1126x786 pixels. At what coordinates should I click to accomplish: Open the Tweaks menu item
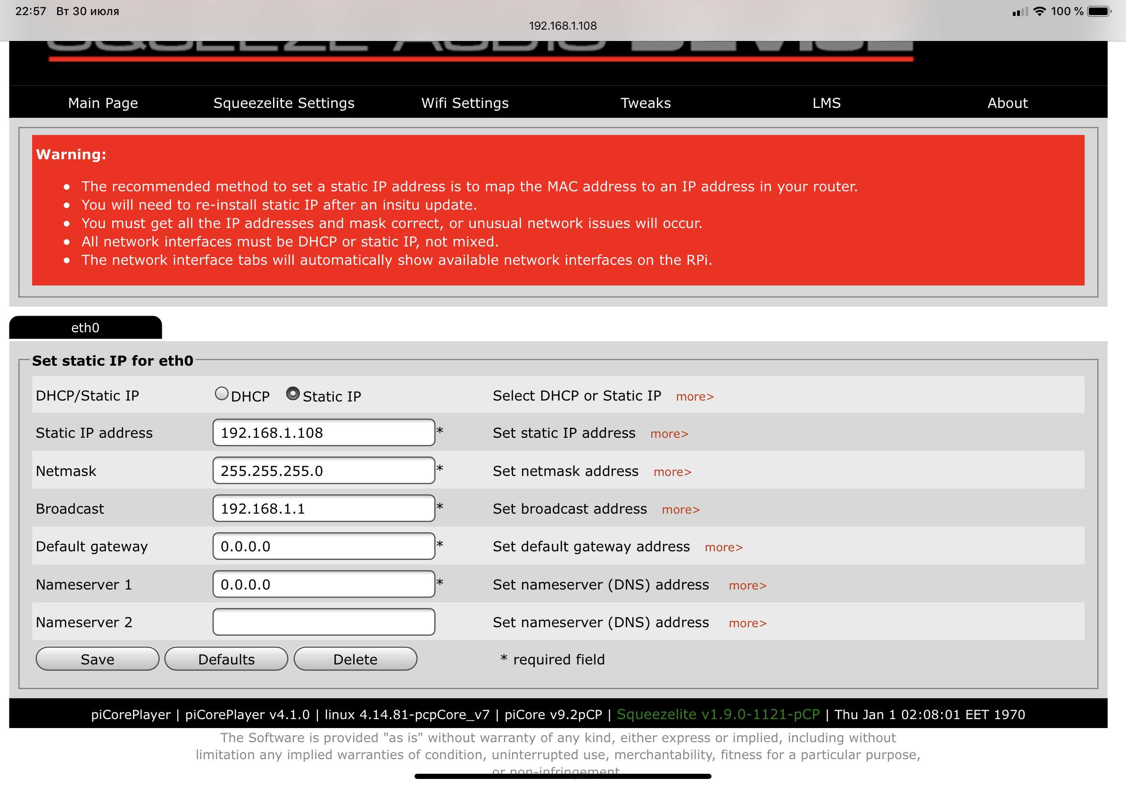tap(645, 103)
